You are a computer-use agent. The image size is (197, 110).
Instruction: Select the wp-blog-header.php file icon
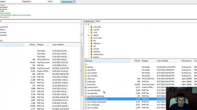tap(86, 96)
